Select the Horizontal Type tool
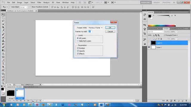191x107 pixels. coord(3,64)
